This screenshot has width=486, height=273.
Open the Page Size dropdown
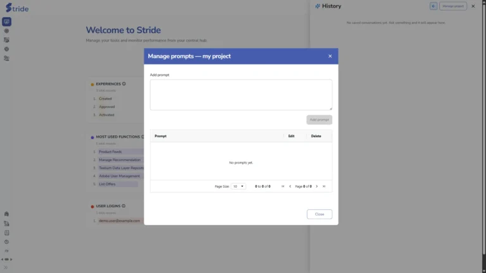[238, 186]
